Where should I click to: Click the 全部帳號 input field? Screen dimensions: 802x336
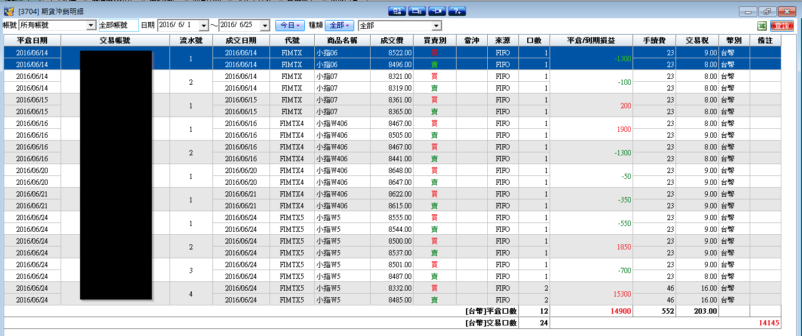point(118,25)
